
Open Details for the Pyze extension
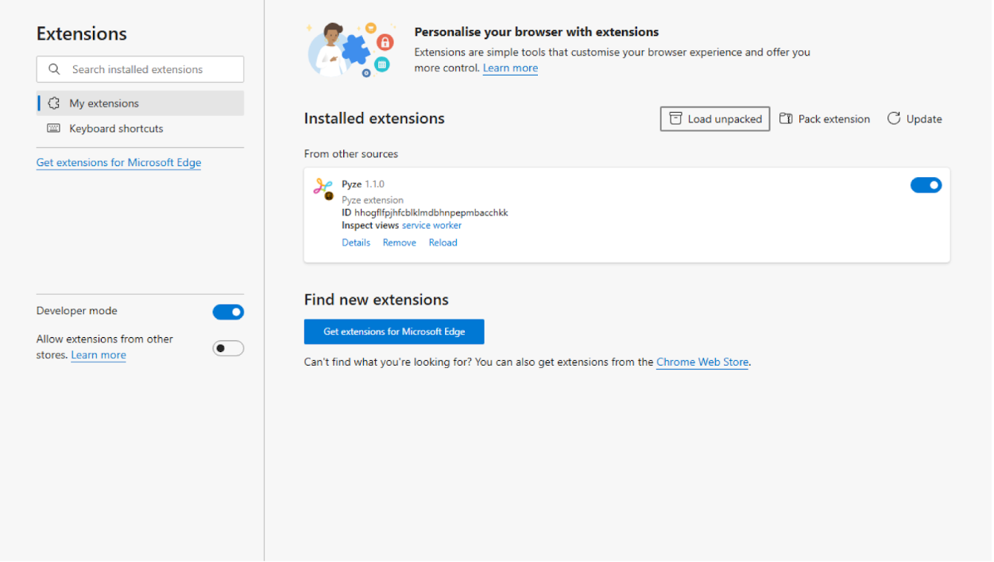[355, 242]
